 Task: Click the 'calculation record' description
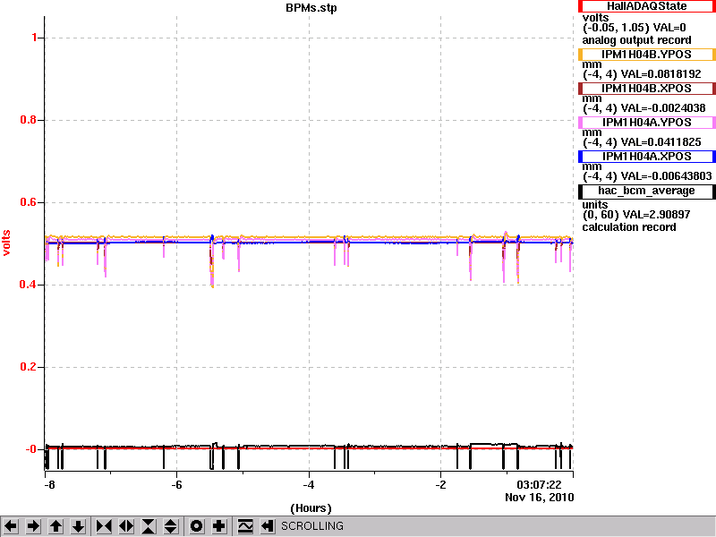pyautogui.click(x=629, y=227)
